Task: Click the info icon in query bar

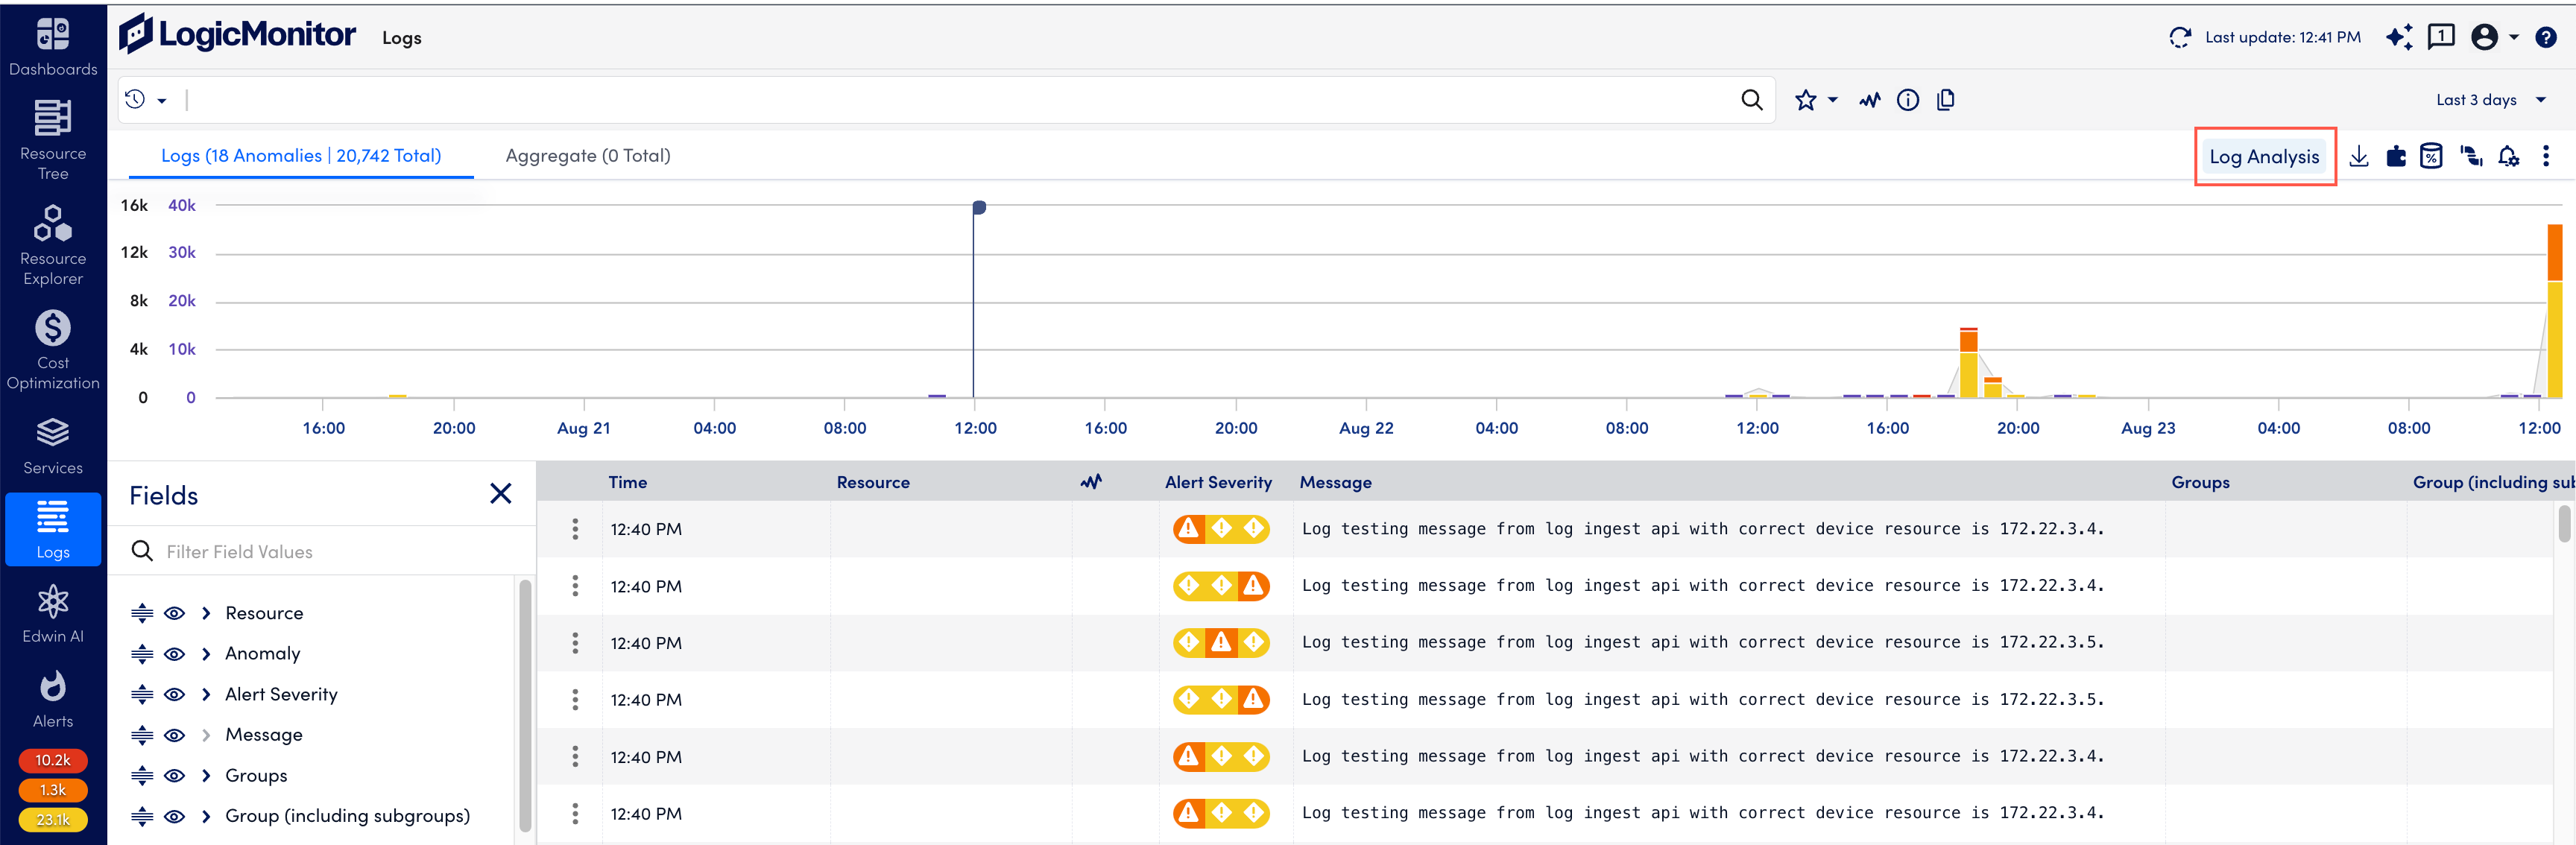Action: click(1908, 100)
